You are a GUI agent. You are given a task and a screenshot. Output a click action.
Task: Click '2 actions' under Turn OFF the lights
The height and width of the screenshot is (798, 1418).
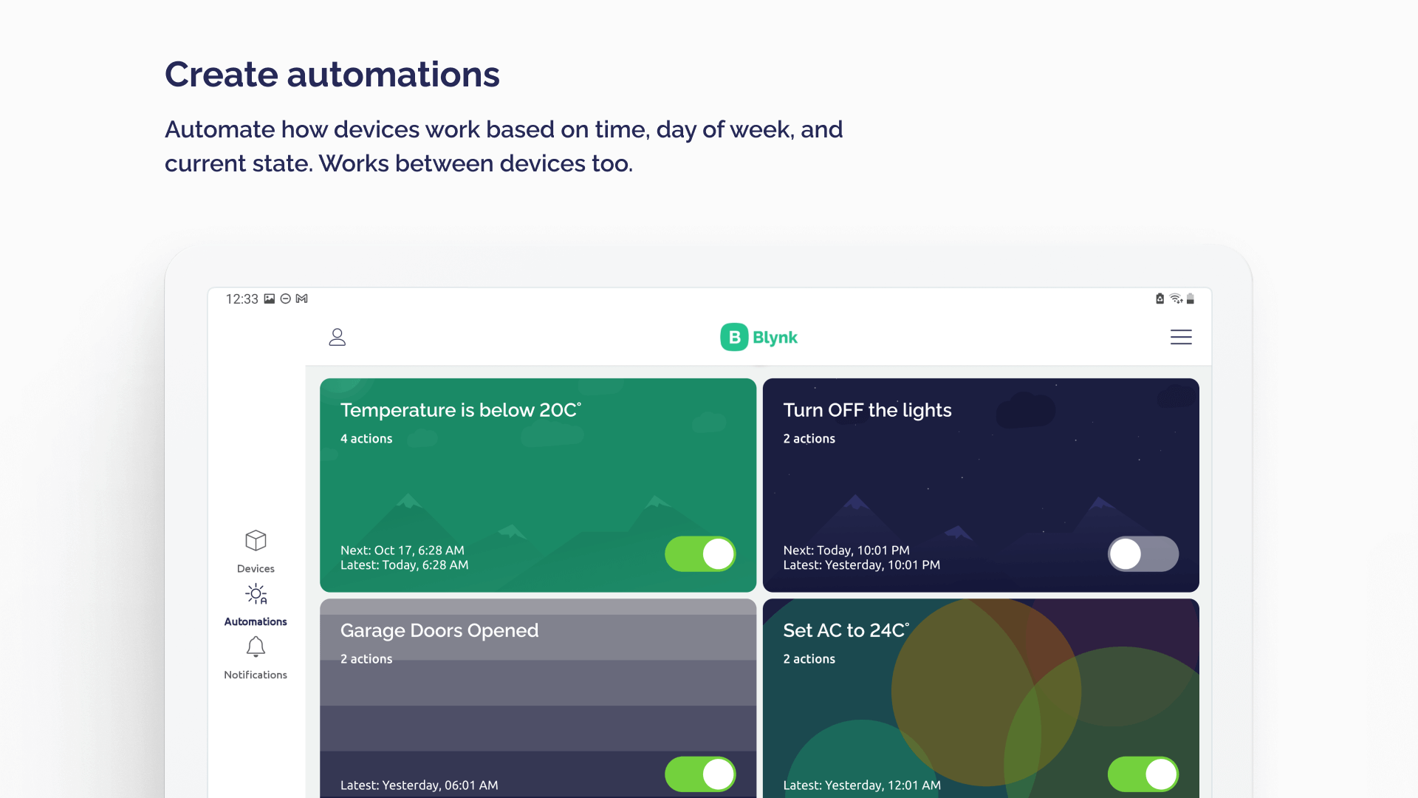[x=809, y=438]
